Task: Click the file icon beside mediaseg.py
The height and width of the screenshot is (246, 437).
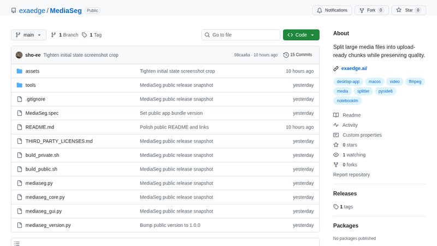Action: (x=20, y=183)
